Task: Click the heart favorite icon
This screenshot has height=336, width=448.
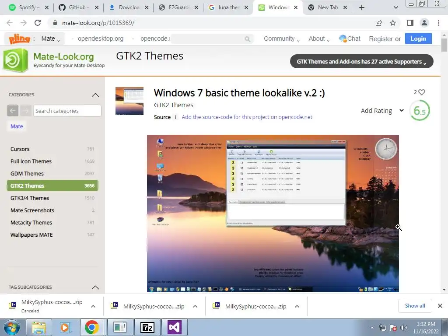Action: [x=421, y=92]
